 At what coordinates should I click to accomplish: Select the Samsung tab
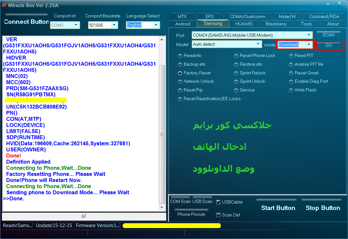coord(213,24)
